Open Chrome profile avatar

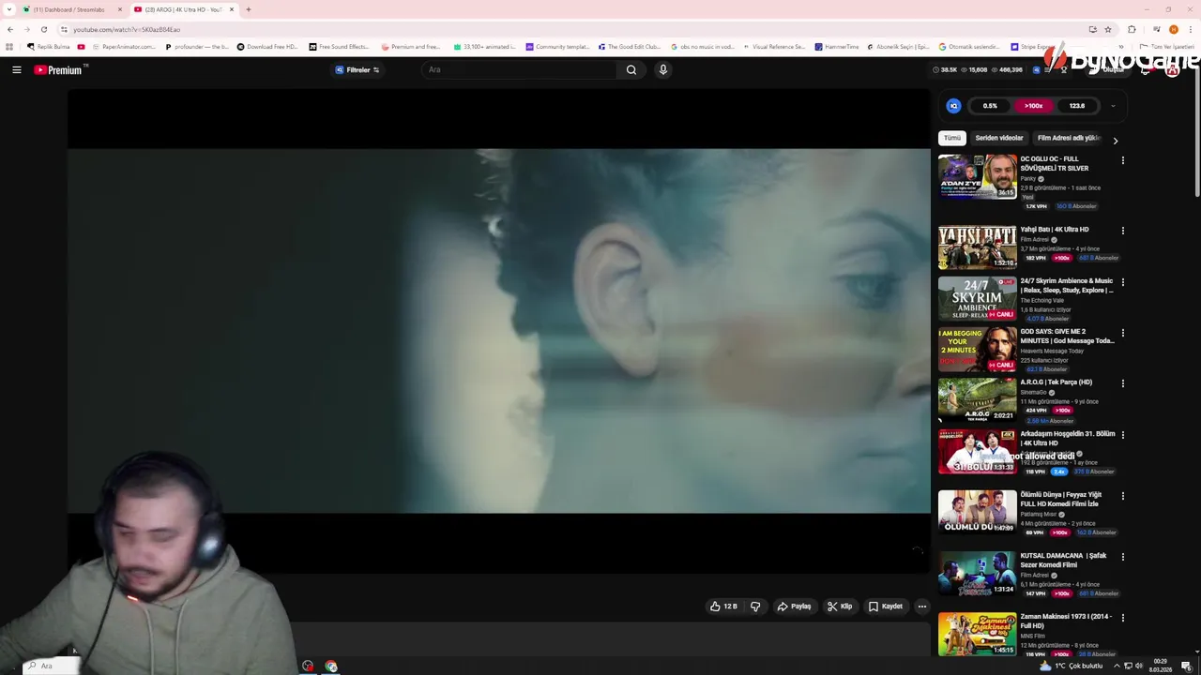point(1173,29)
